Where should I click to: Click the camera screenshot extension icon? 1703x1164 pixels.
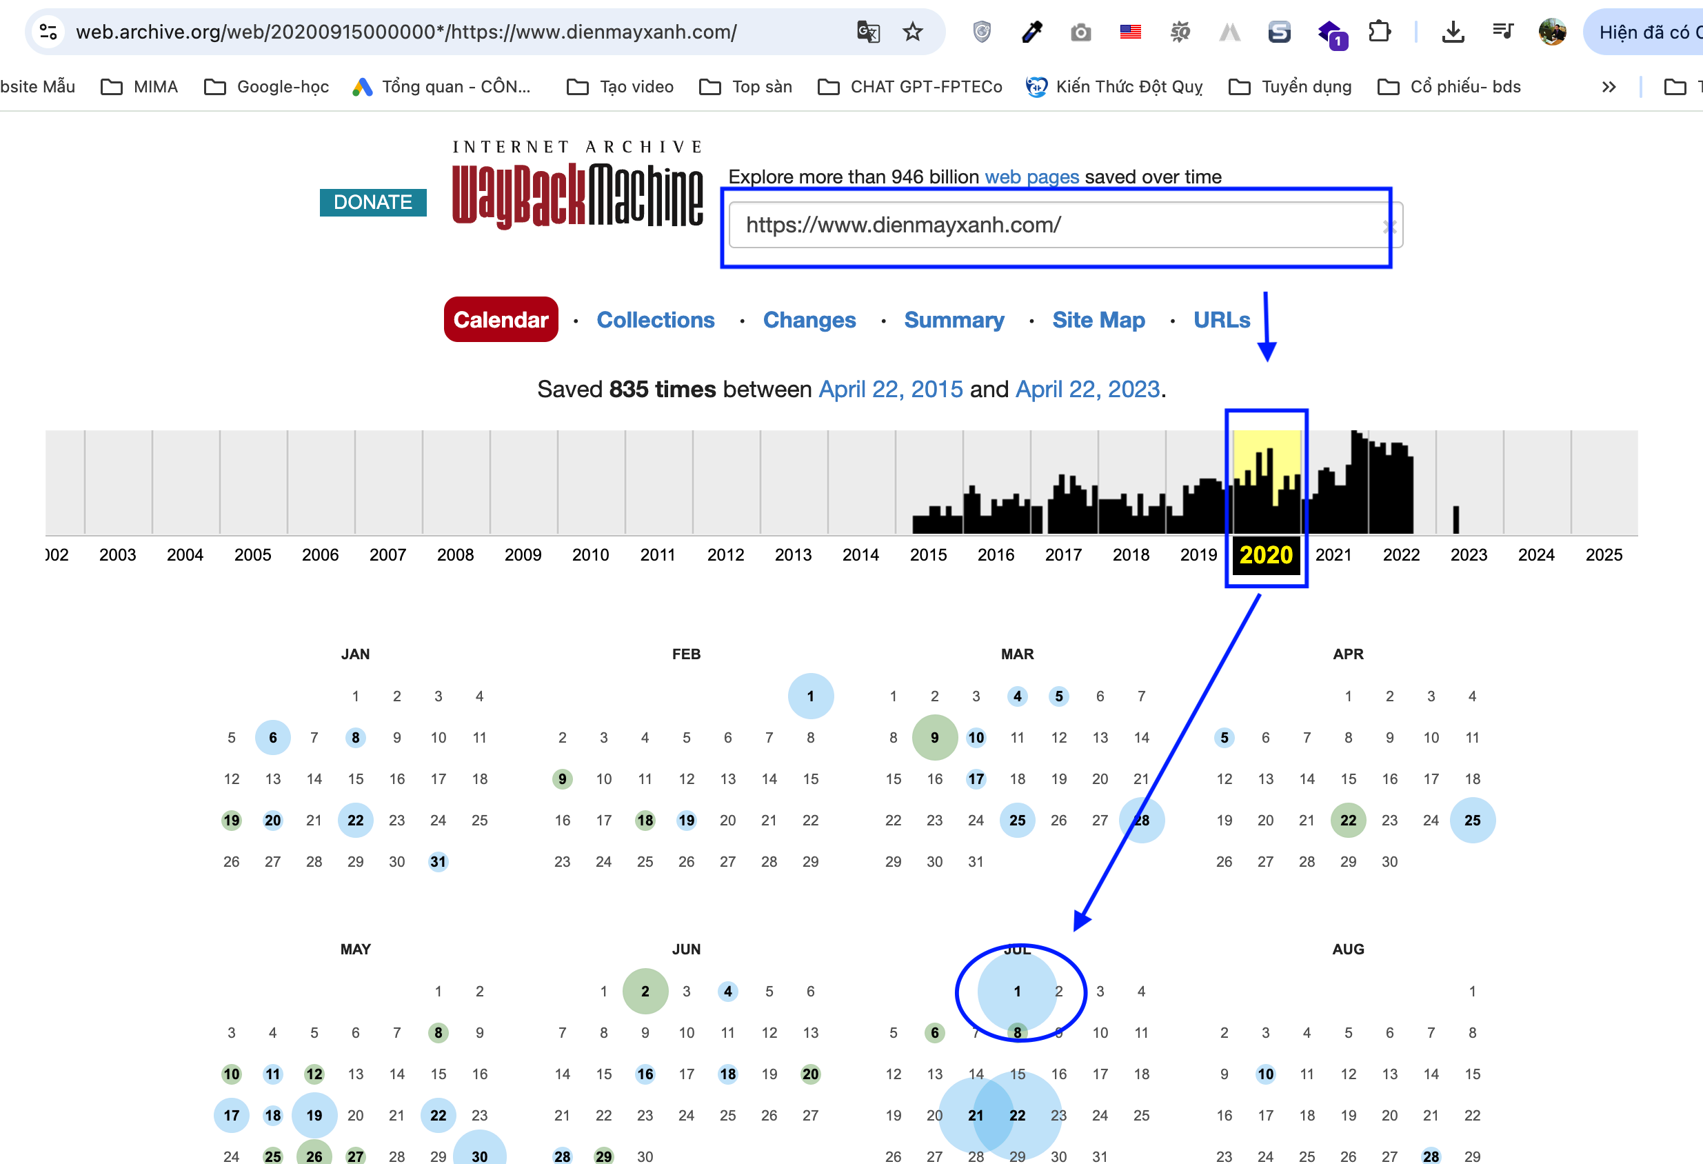pyautogui.click(x=1080, y=32)
